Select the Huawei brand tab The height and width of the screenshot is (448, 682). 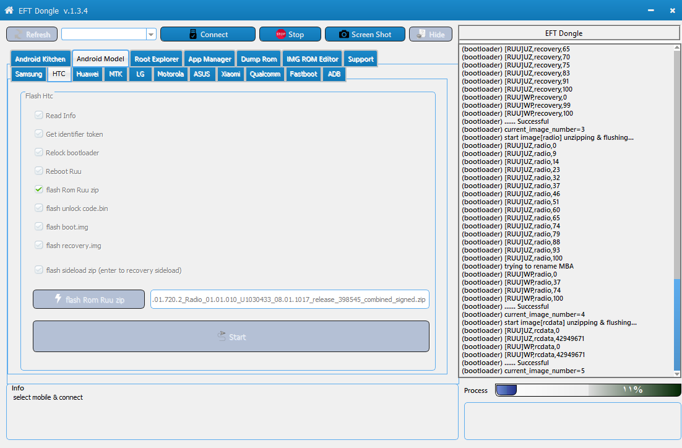[87, 74]
